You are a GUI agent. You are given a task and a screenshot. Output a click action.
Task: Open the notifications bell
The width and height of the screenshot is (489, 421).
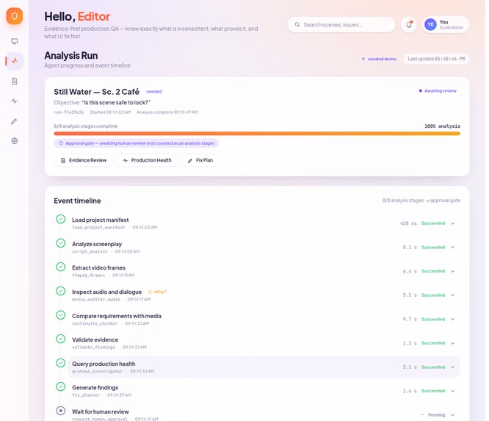point(409,25)
